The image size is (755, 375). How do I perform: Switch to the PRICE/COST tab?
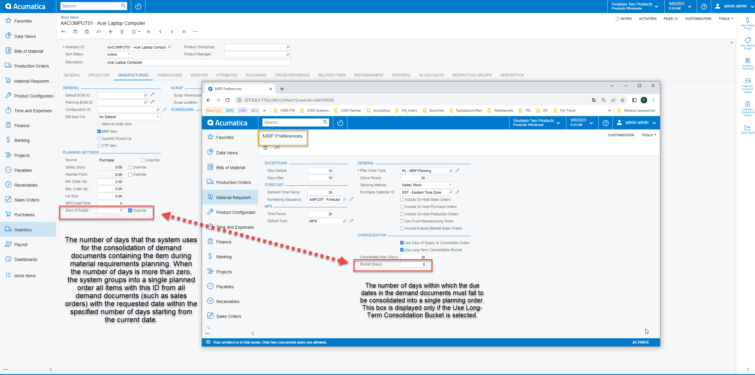(99, 75)
